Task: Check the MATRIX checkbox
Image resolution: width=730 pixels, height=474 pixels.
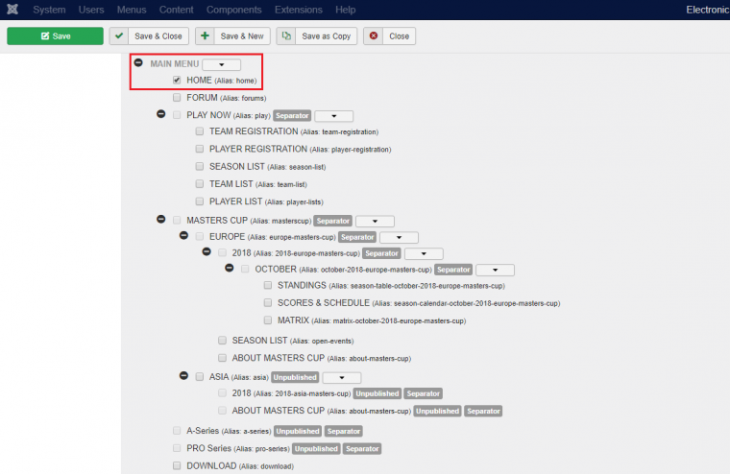Action: click(268, 320)
